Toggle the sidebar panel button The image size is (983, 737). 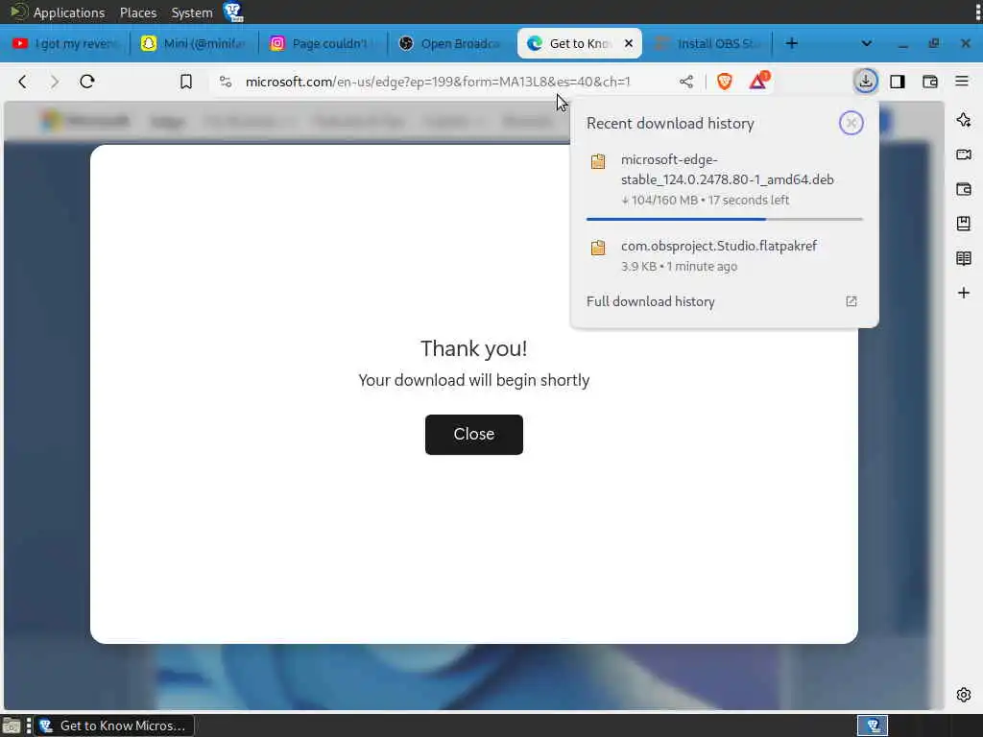pyautogui.click(x=898, y=82)
